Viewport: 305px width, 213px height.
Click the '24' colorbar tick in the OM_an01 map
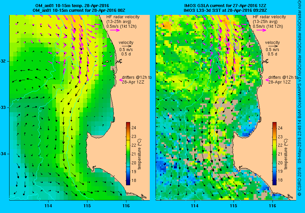[134, 128]
